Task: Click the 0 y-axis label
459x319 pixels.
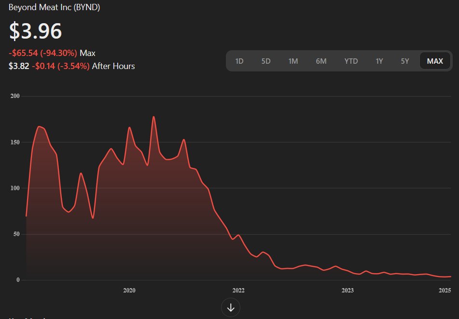Action: click(18, 280)
